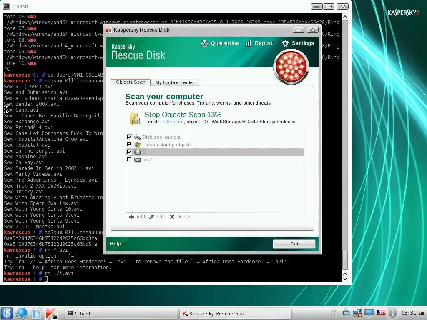The image size is (427, 320).
Task: Click the removable device tray icon
Action: (x=346, y=313)
